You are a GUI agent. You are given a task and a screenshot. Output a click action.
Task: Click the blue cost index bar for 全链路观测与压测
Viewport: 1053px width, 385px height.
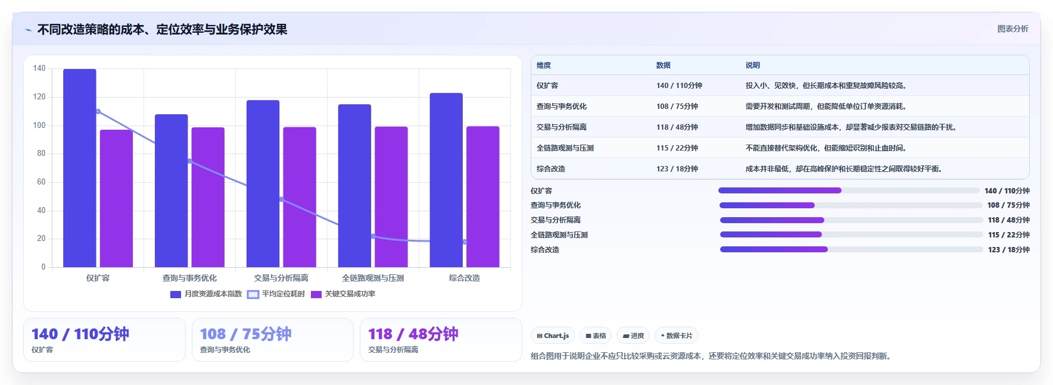pos(354,186)
